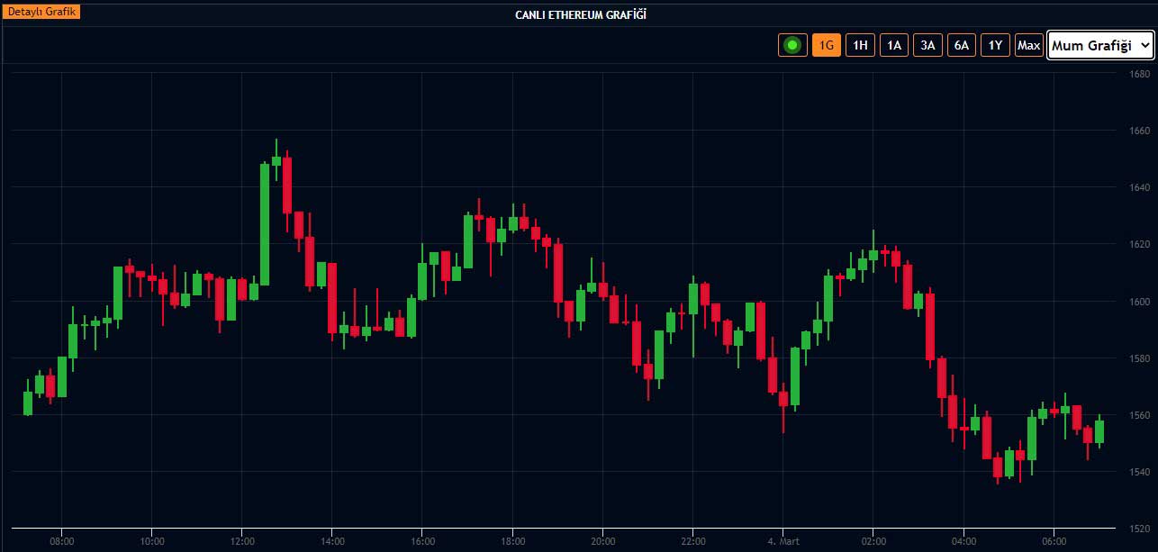Click the CANLI ETHEREUM GRAFİĞİ title
The width and height of the screenshot is (1158, 552).
point(580,14)
